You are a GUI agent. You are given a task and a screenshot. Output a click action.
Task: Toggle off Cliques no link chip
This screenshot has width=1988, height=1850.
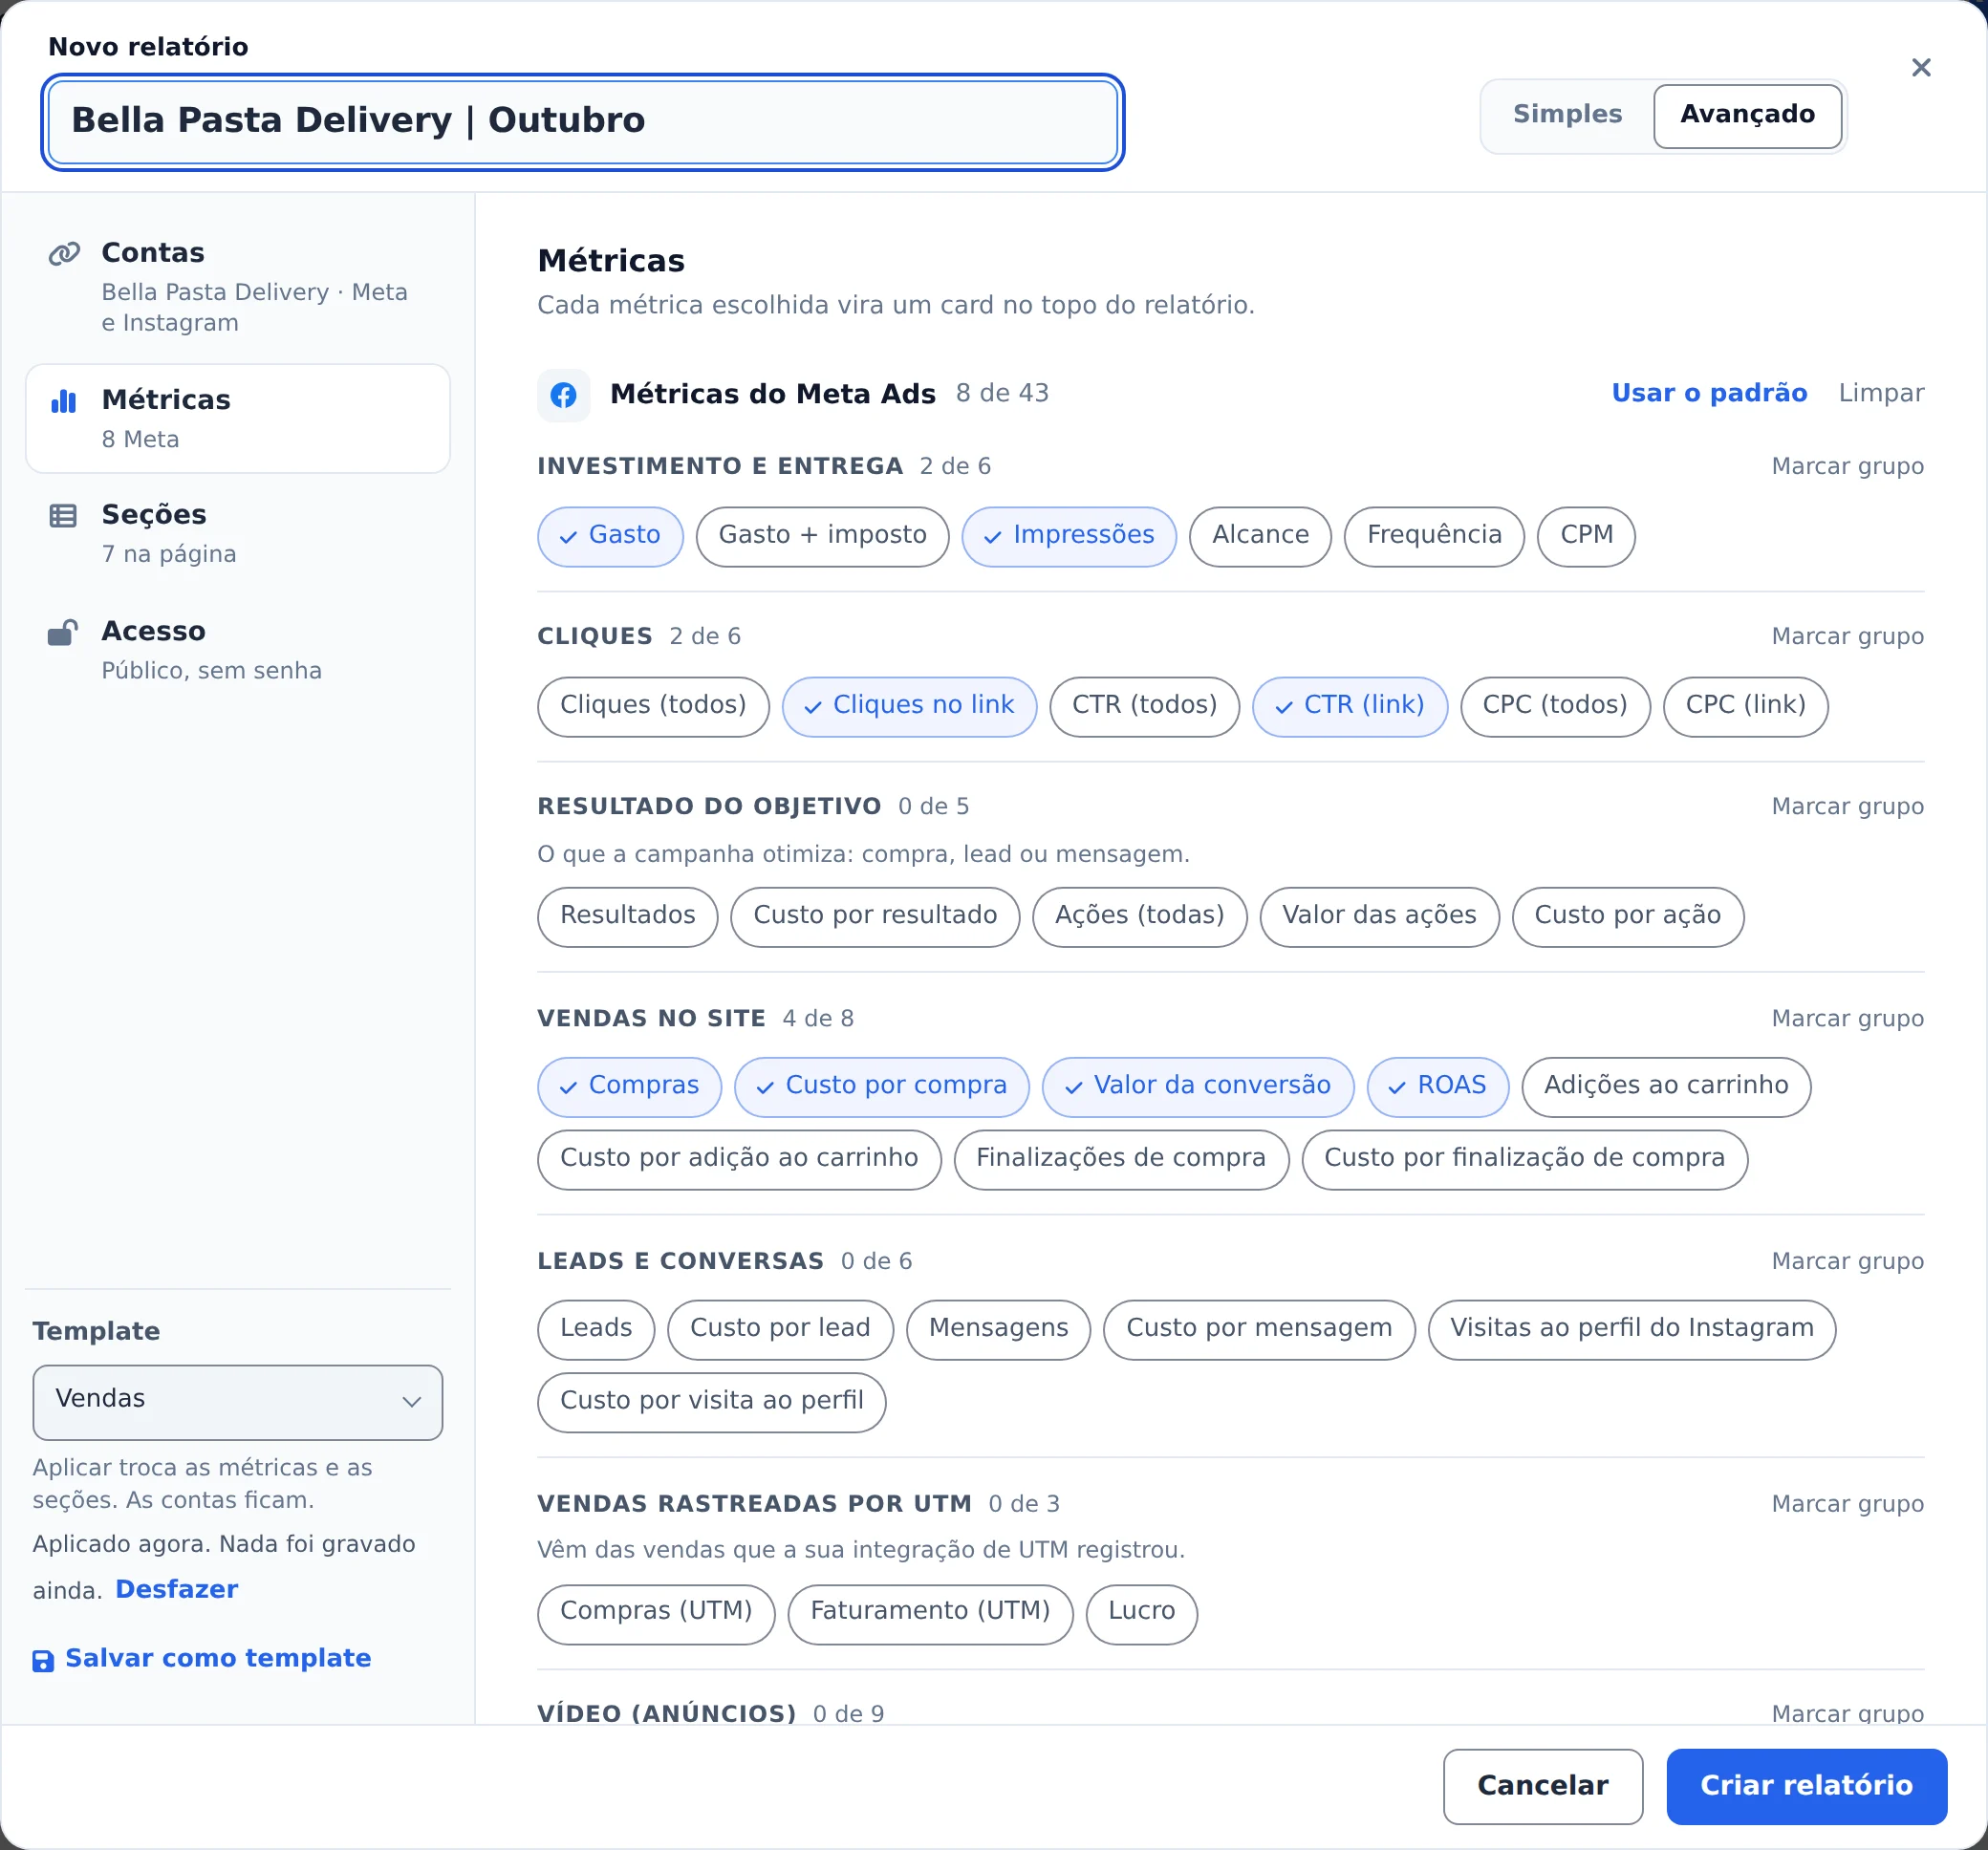(909, 706)
